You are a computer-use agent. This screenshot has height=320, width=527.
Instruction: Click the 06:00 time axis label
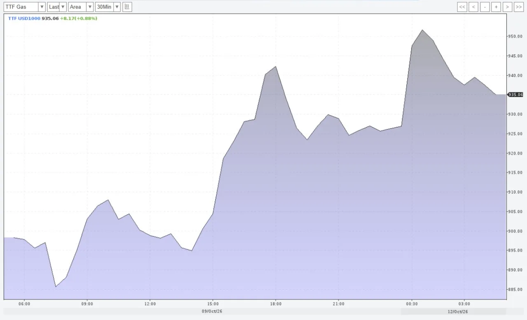pyautogui.click(x=24, y=304)
